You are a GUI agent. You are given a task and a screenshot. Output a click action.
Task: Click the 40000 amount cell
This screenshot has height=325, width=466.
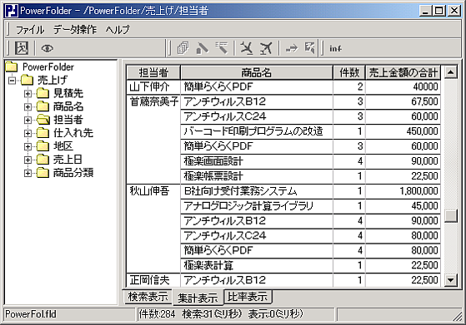[403, 87]
